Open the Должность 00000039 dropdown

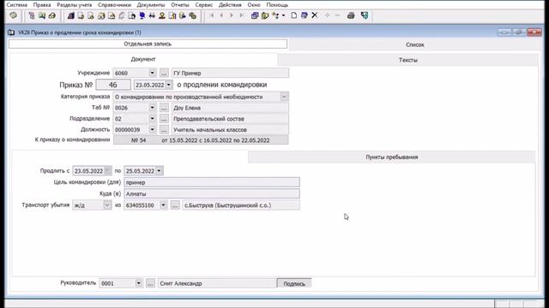(152, 129)
